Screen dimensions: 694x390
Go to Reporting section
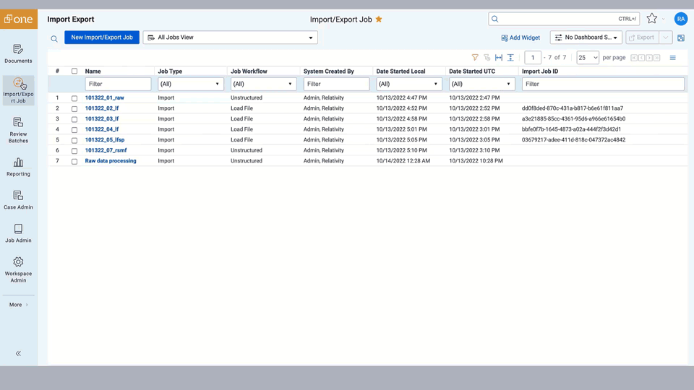pyautogui.click(x=18, y=167)
